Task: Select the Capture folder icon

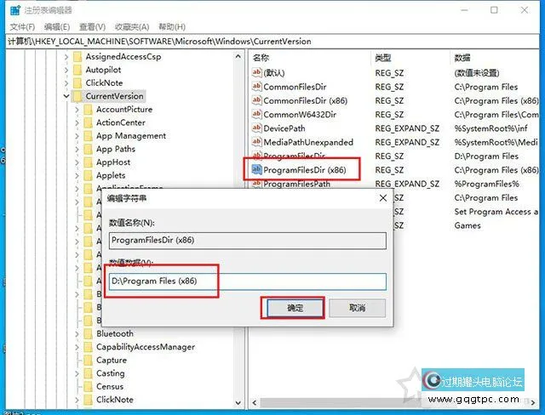Action: (x=89, y=361)
